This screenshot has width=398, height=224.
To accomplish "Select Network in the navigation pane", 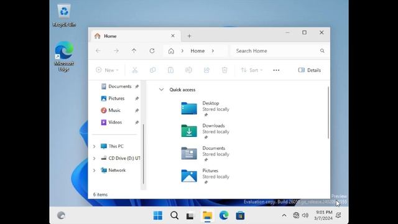I will point(116,170).
